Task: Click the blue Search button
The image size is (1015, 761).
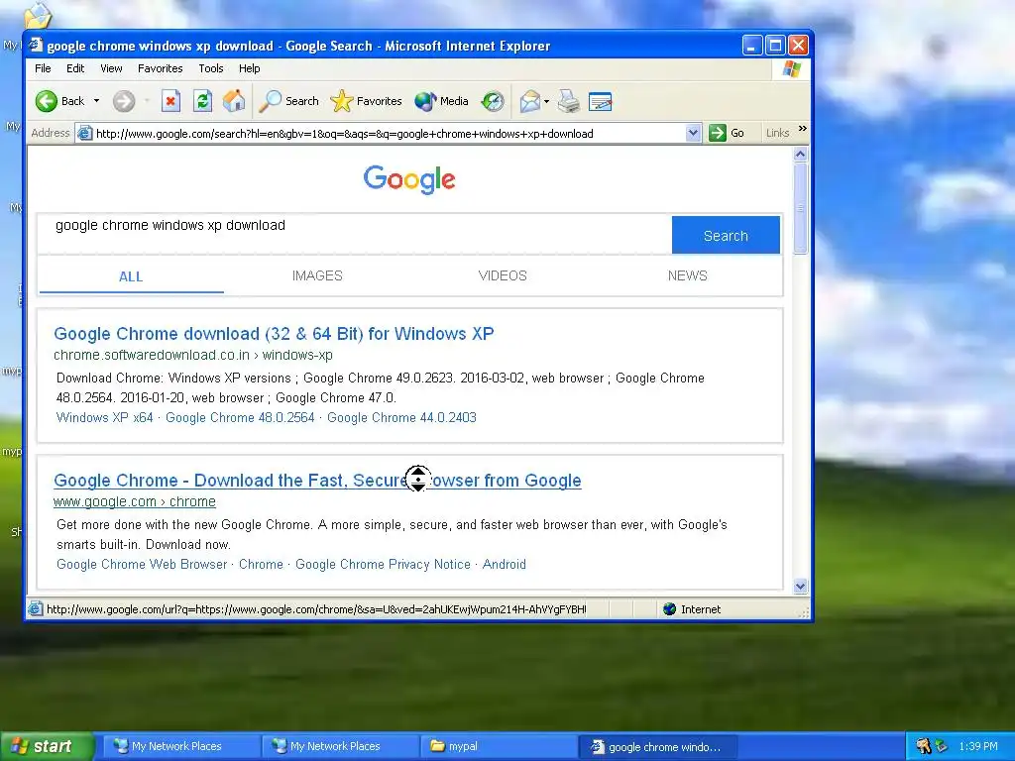Action: (x=726, y=235)
